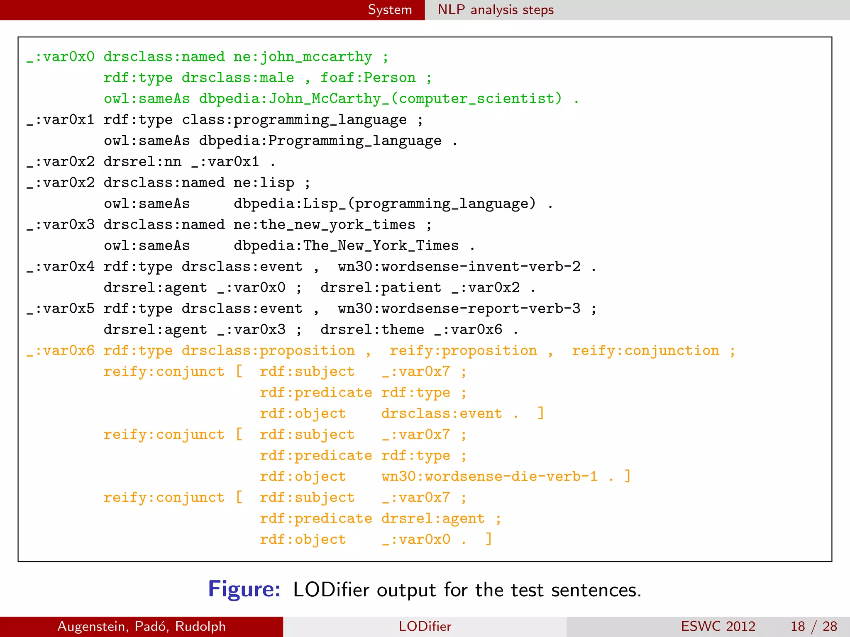Click the caption LODifier output for the test sentences

coord(467,590)
